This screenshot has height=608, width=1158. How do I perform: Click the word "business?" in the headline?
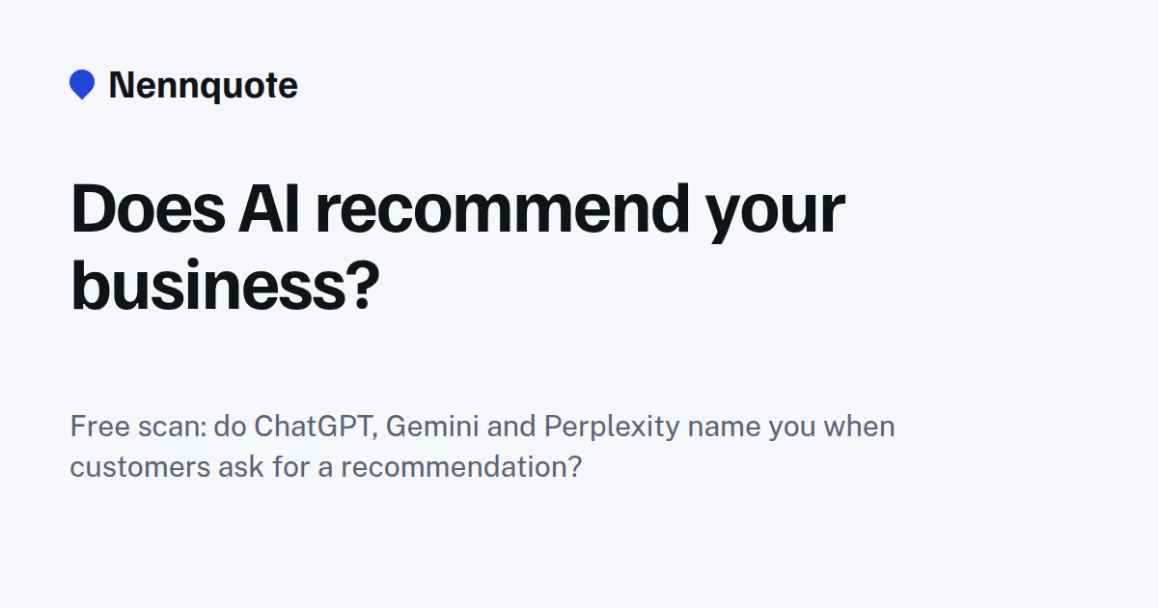coord(225,286)
